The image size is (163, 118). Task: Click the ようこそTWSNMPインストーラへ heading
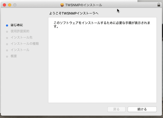(74, 13)
